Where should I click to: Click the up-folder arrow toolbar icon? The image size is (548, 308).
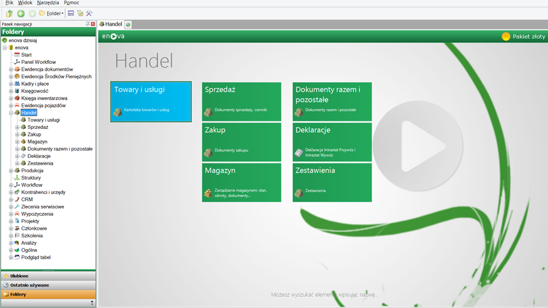pos(9,13)
